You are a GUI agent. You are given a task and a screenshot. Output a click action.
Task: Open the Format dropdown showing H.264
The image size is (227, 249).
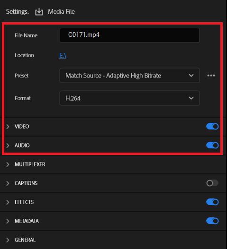pos(129,98)
